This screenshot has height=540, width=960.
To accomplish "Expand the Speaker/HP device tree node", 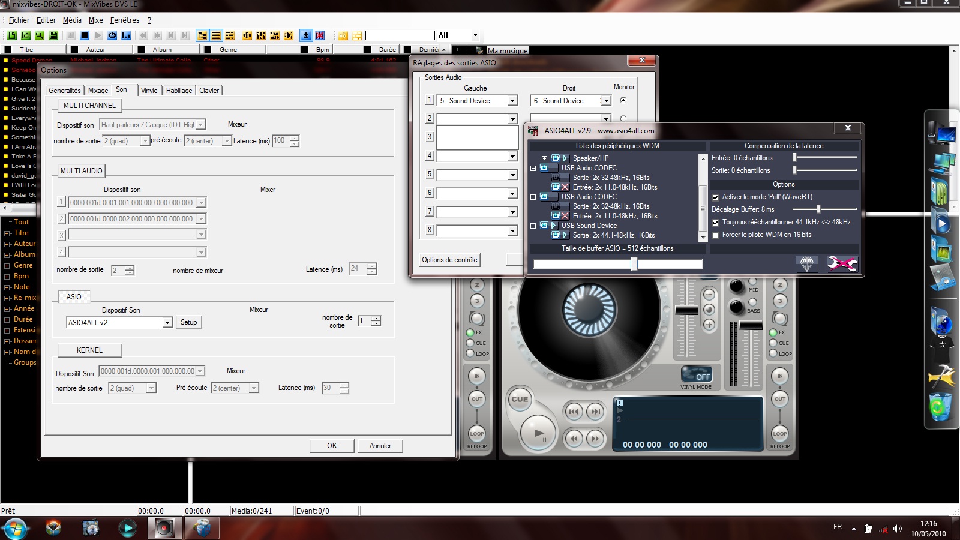I will [x=544, y=158].
